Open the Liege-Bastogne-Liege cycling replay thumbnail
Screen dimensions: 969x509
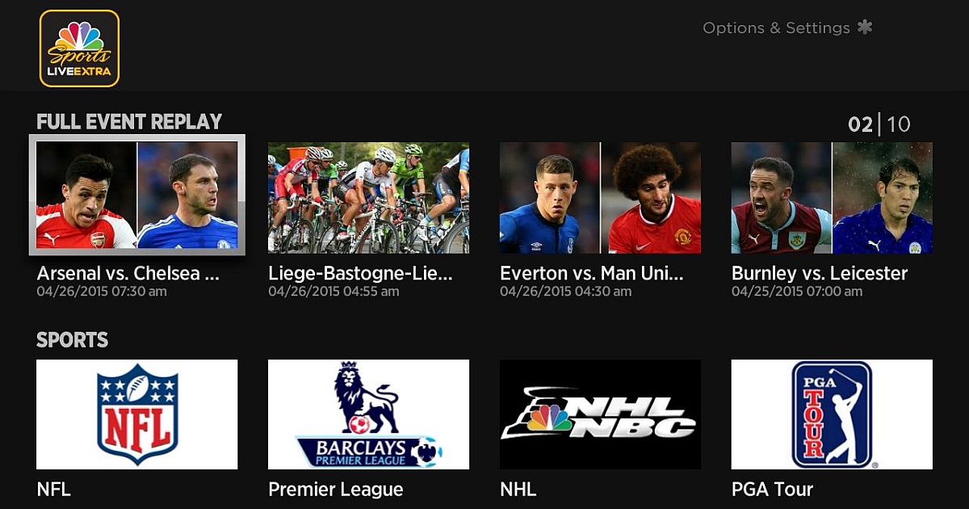coord(368,198)
